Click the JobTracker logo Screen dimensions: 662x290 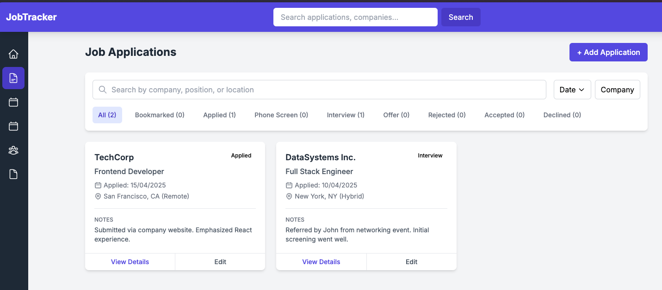pyautogui.click(x=31, y=17)
